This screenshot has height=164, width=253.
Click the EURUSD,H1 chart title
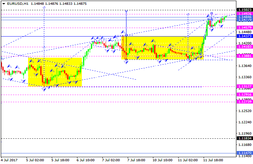(15, 3)
